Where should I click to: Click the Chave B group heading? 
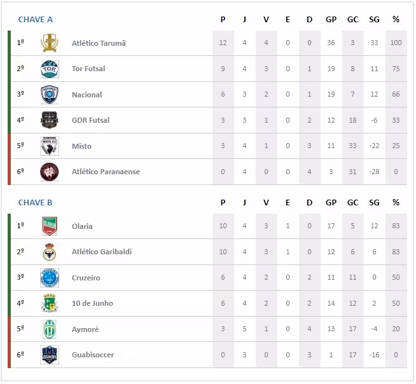point(36,203)
